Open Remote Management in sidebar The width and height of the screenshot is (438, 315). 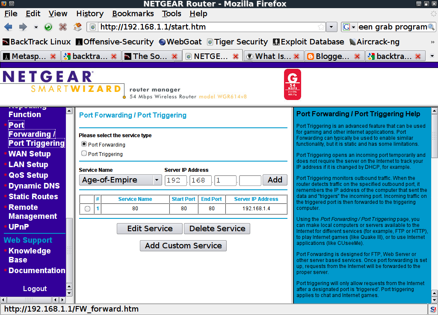click(x=33, y=212)
